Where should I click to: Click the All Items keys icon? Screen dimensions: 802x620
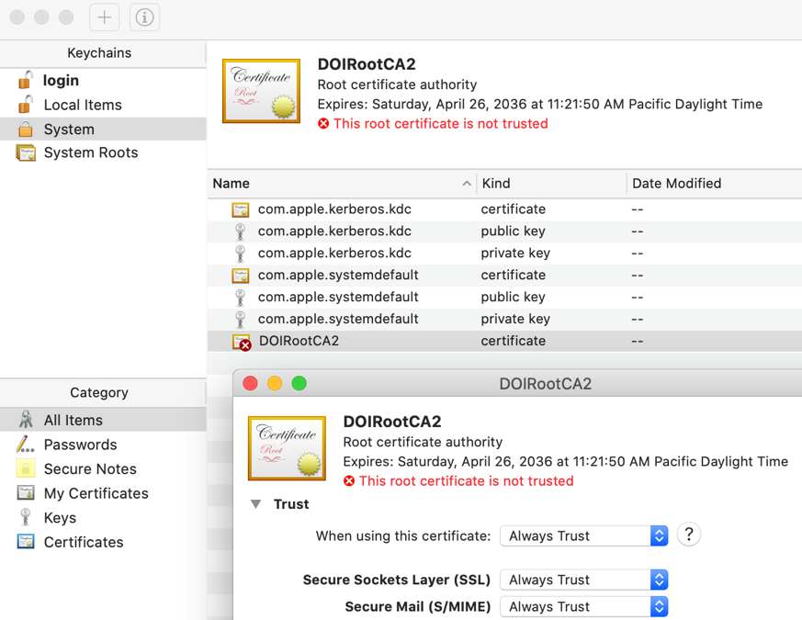(26, 420)
